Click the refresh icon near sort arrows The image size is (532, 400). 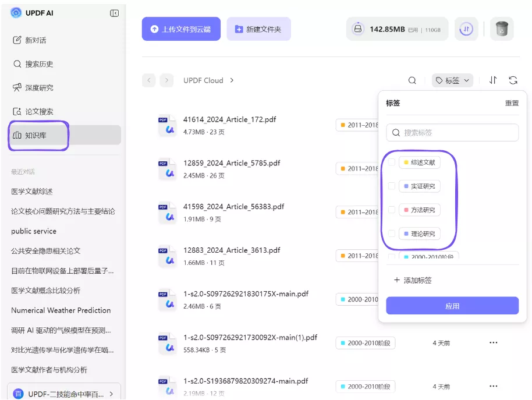click(x=513, y=80)
